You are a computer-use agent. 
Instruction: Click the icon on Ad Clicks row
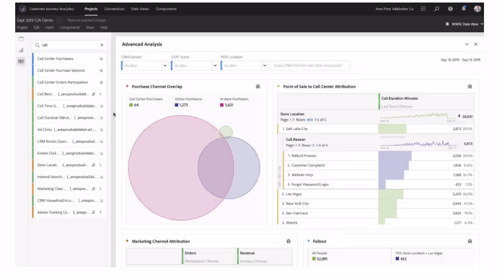click(101, 130)
